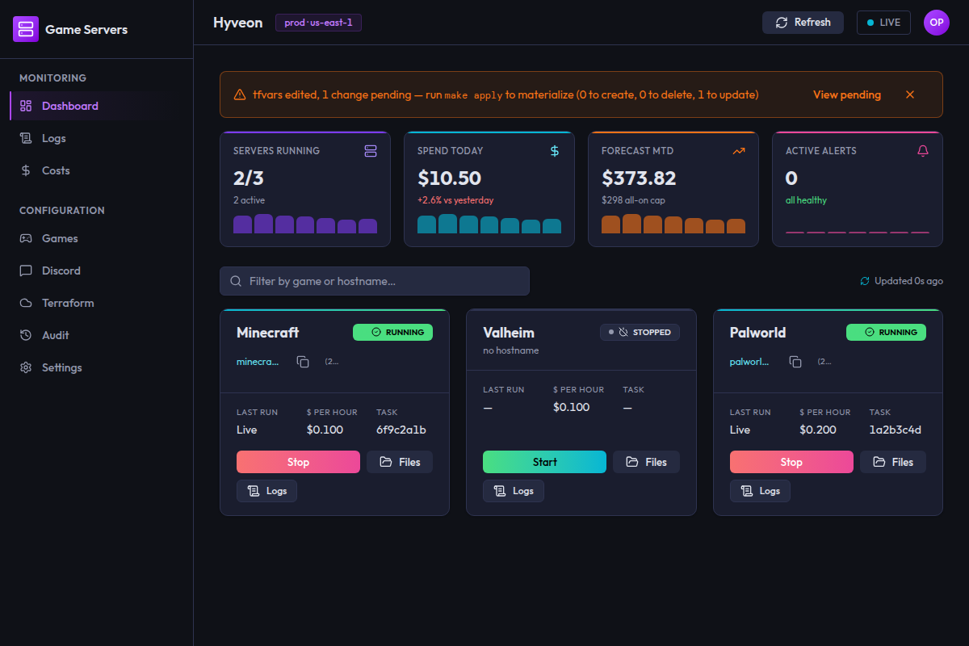Refresh the server dashboard

click(x=803, y=23)
